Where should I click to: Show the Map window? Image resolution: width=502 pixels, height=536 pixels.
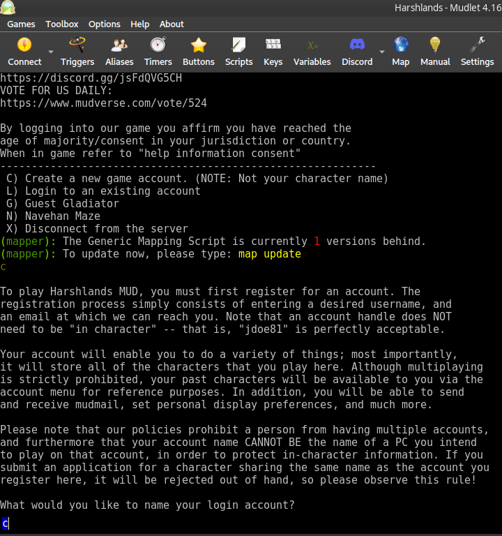click(401, 46)
